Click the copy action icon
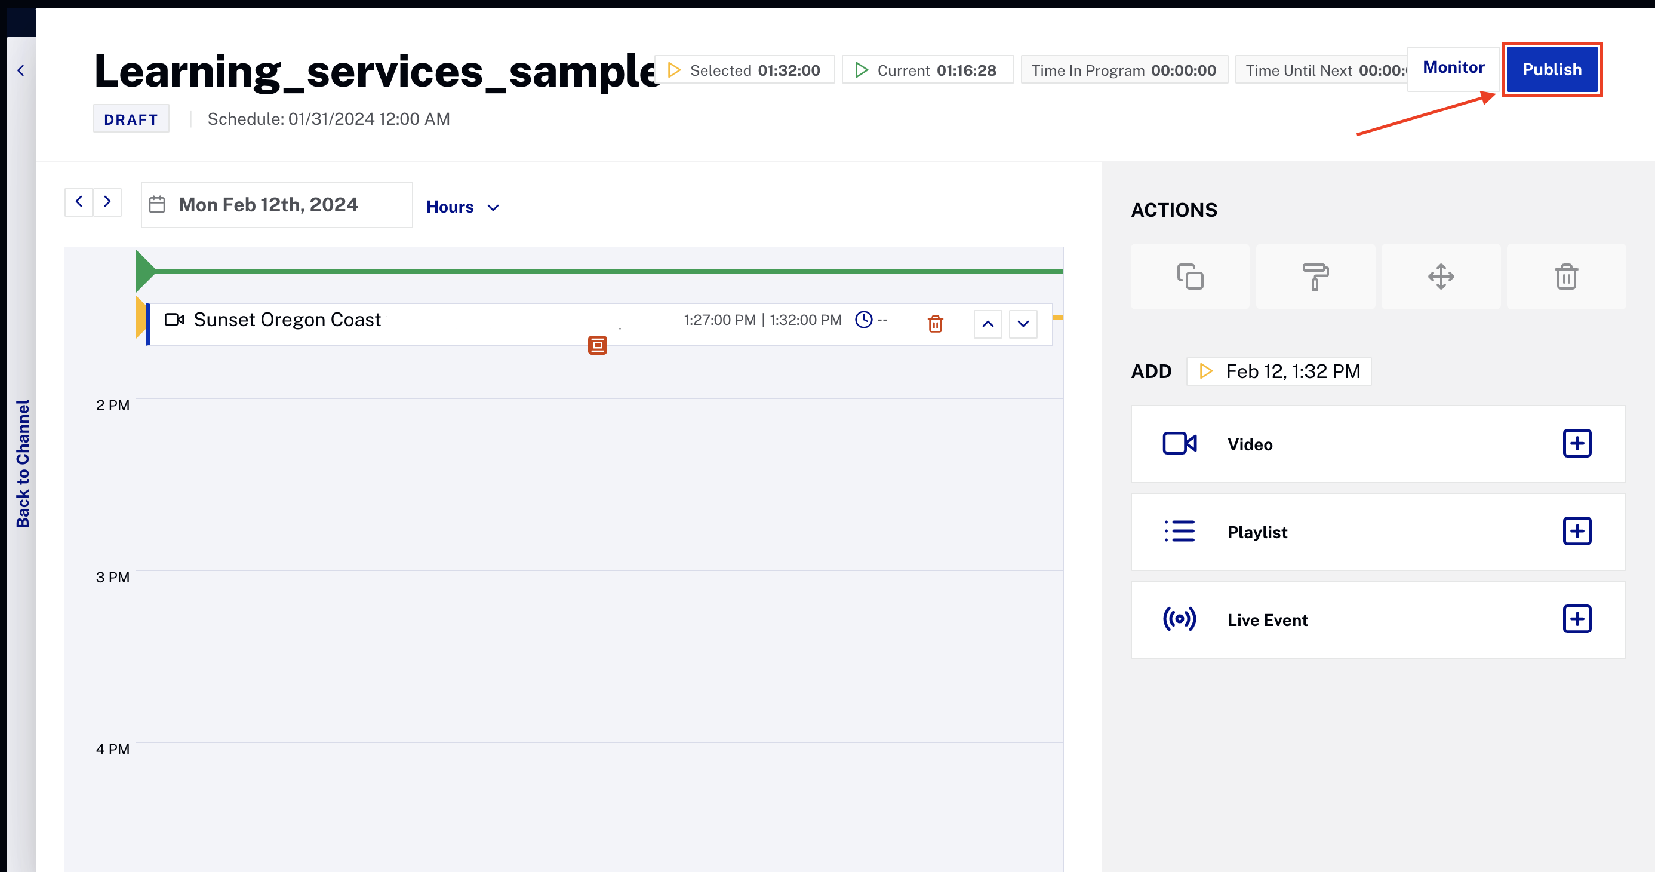Viewport: 1655px width, 872px height. [1190, 277]
